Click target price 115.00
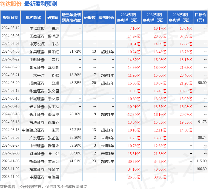This screenshot has height=189, width=208. 202,161
